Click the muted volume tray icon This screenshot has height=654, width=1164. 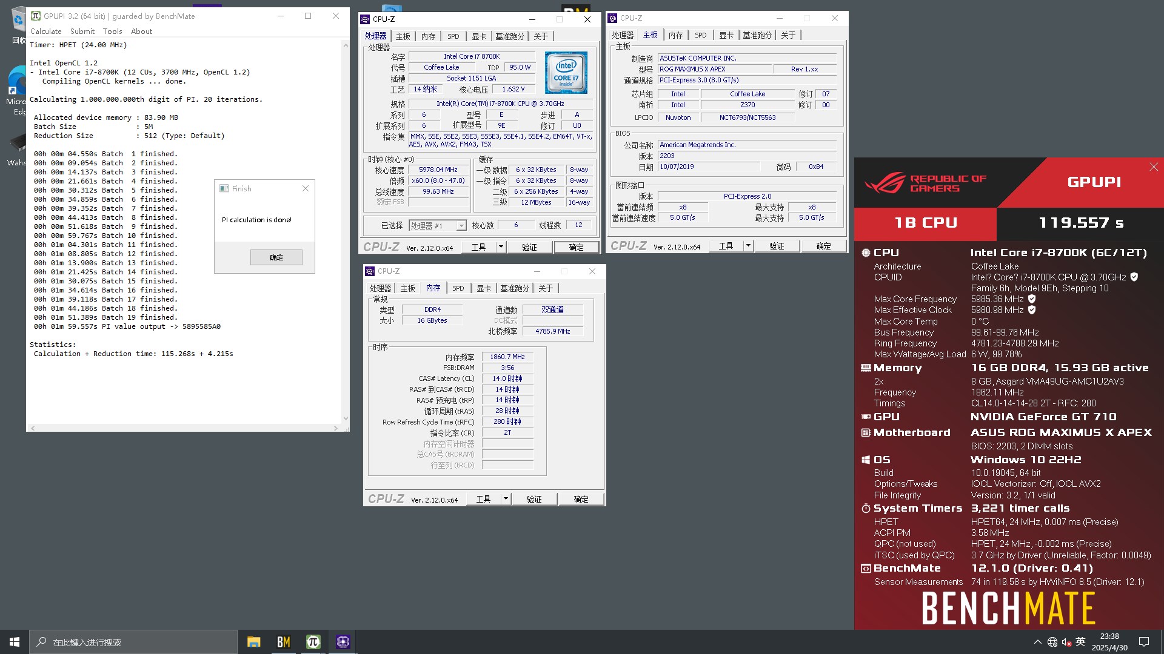[1066, 642]
